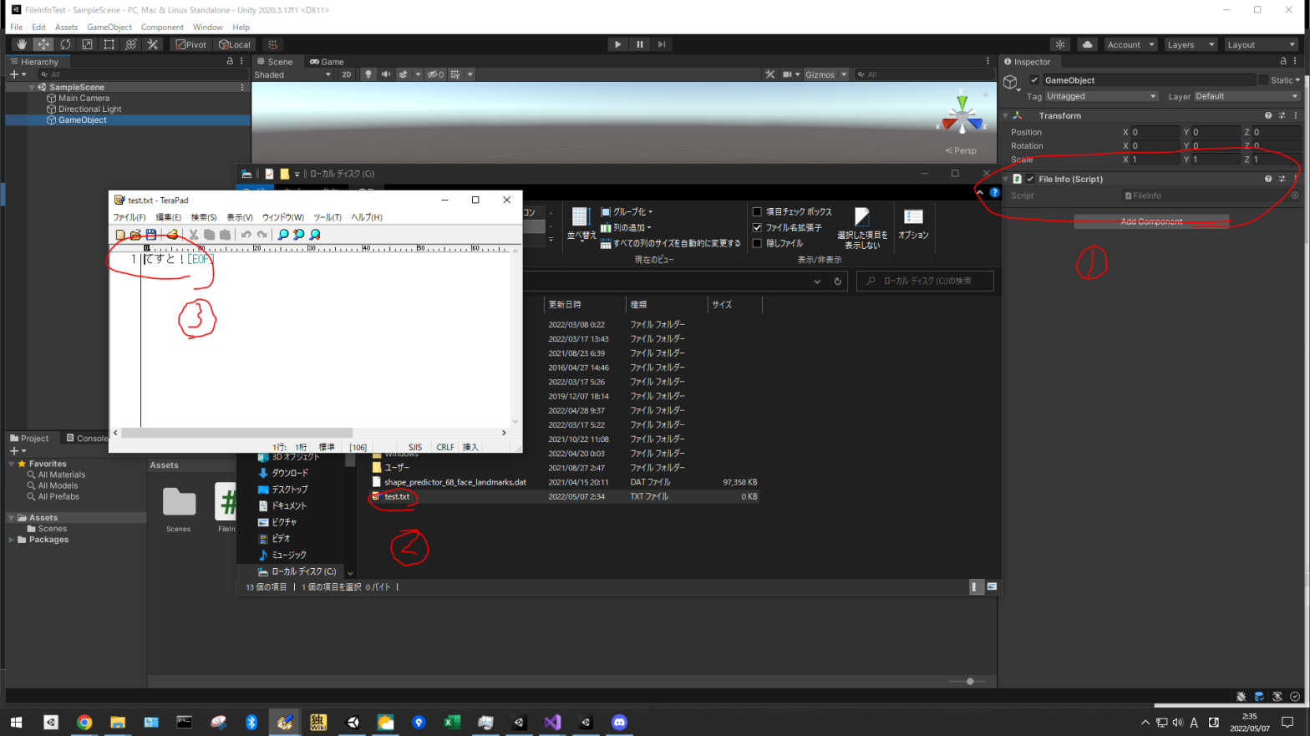Open the Shaded draw mode dropdown
Image resolution: width=1310 pixels, height=736 pixels.
click(x=292, y=74)
